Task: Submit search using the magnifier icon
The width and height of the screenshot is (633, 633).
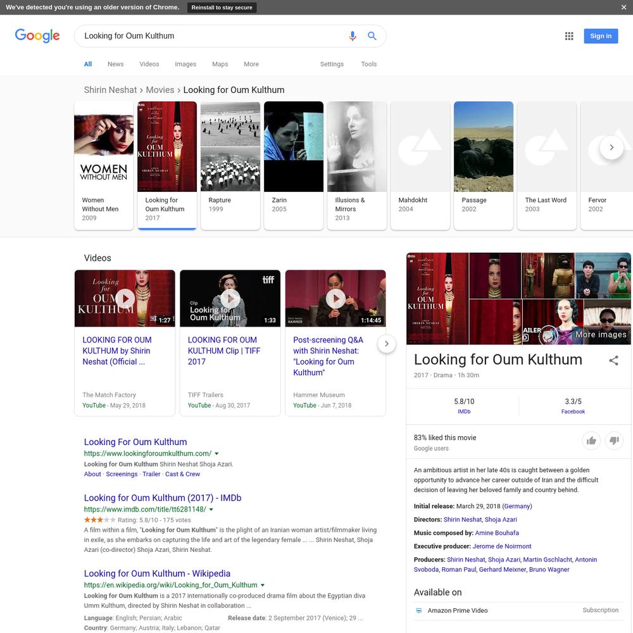Action: (x=372, y=36)
